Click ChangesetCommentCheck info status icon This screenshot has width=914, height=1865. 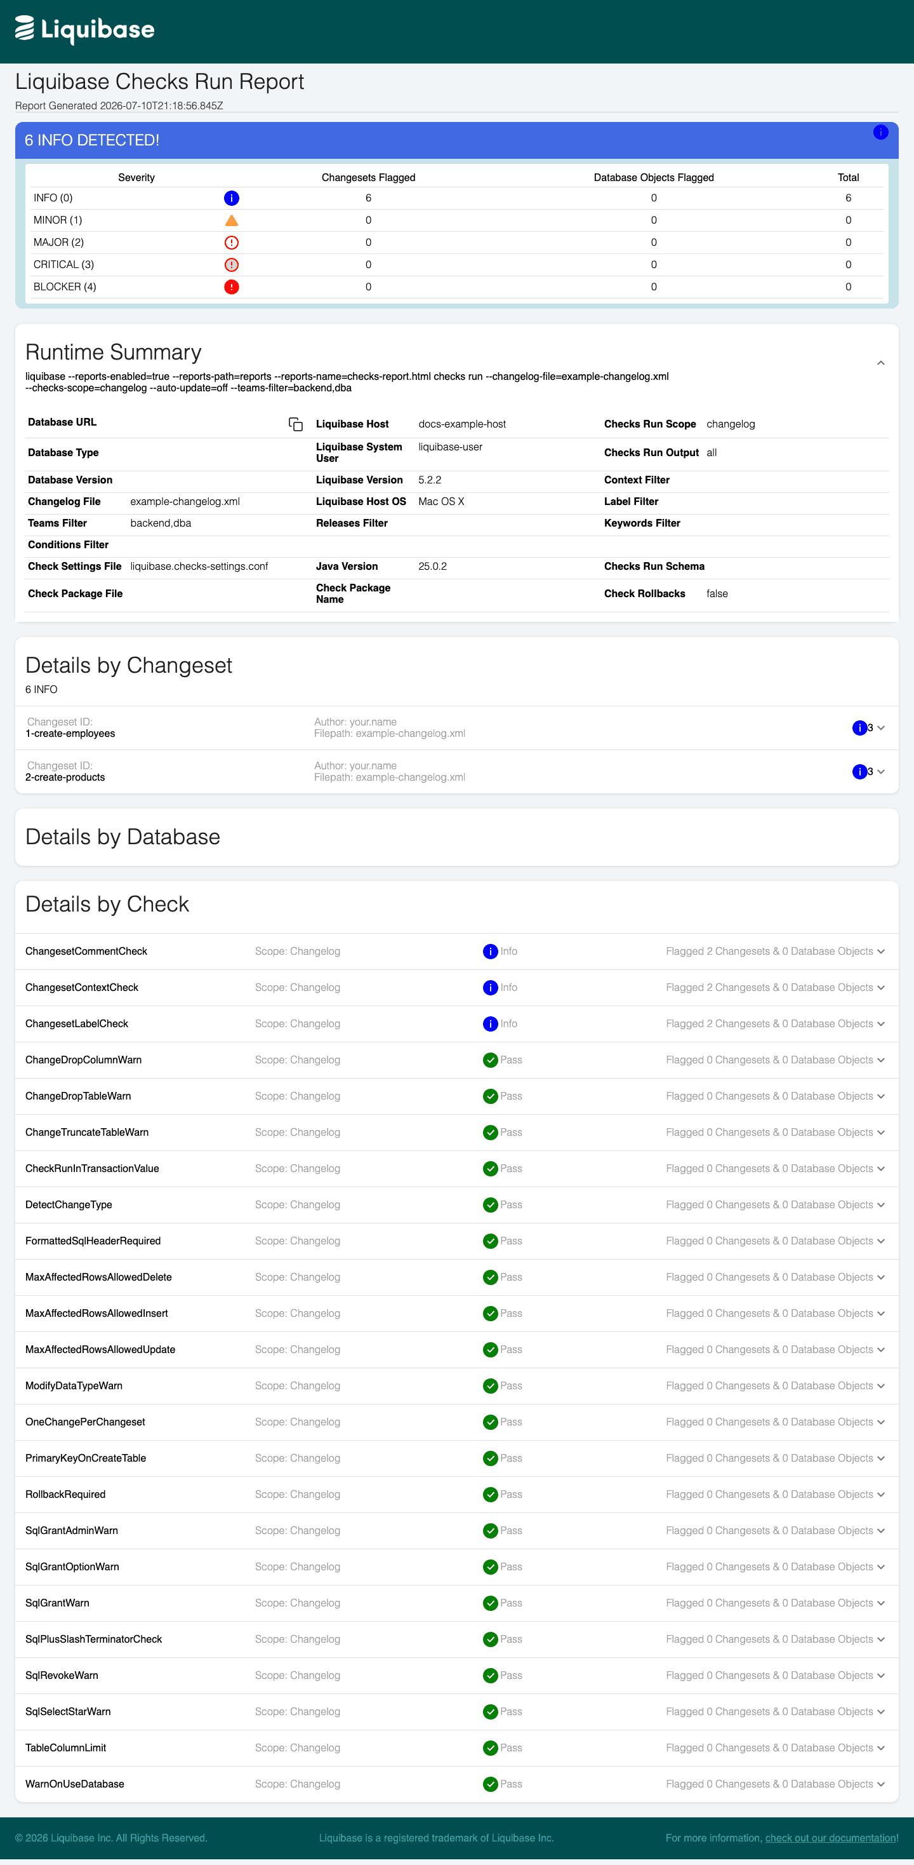pos(490,952)
